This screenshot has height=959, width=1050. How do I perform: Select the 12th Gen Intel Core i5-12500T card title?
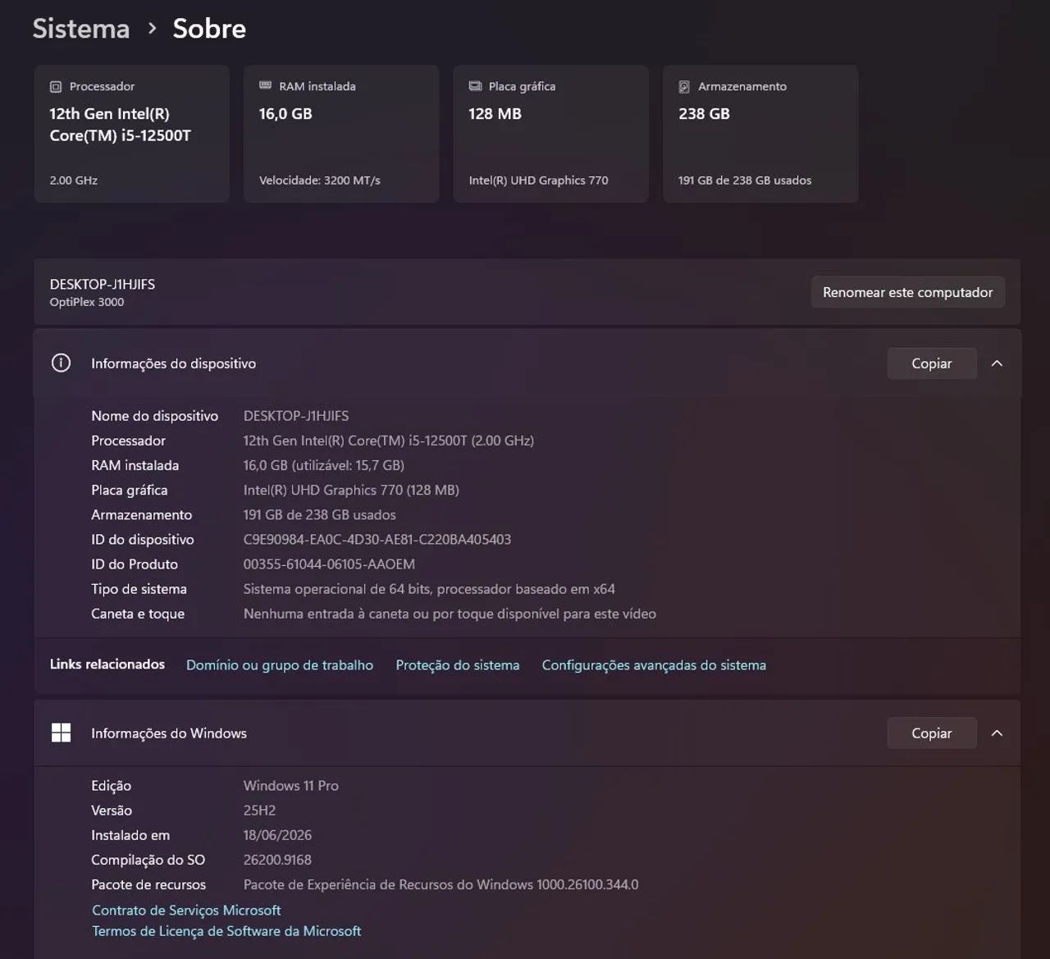tap(121, 125)
